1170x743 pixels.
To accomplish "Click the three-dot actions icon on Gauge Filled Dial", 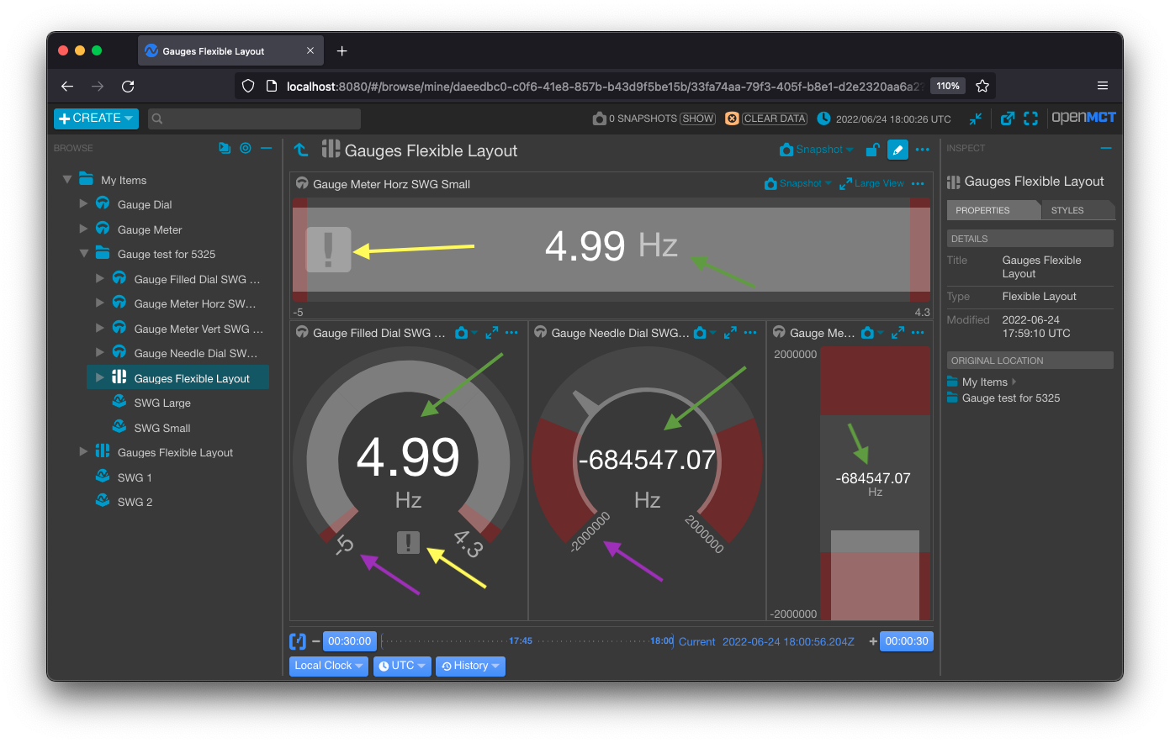I will [x=513, y=332].
